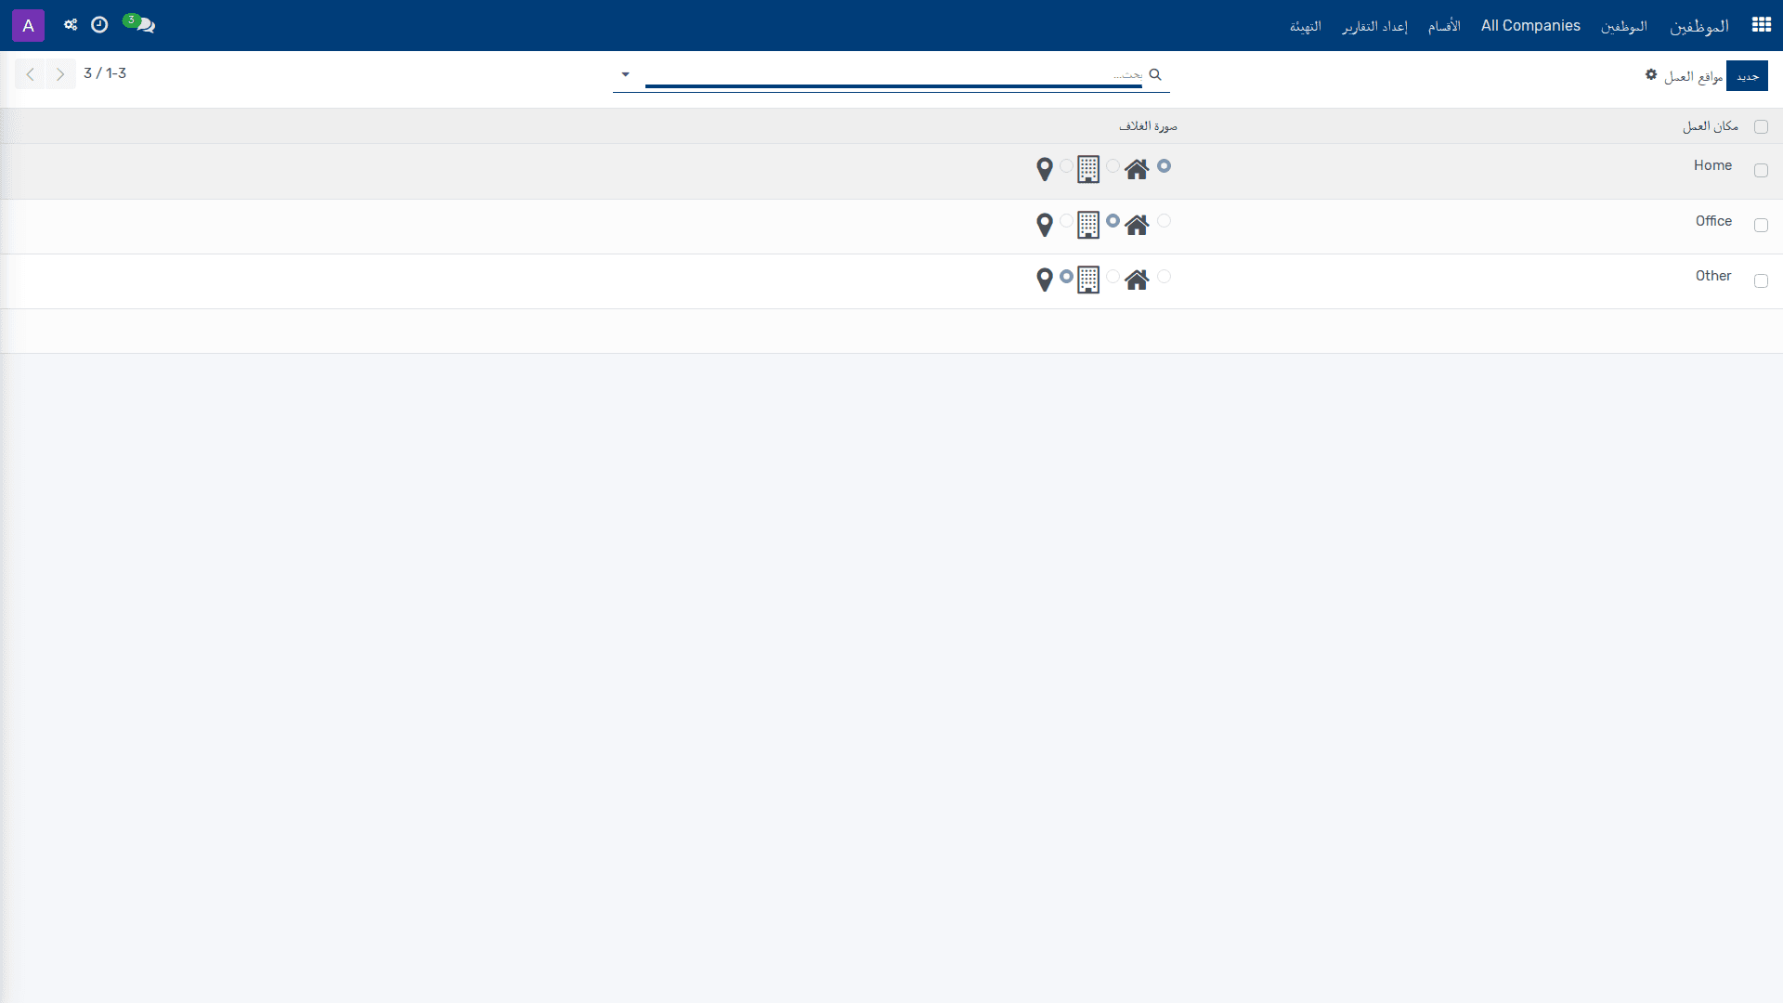
Task: Expand the search options dropdown arrow
Action: click(x=626, y=74)
